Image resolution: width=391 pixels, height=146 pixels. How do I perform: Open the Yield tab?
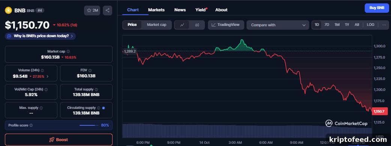pyautogui.click(x=201, y=10)
